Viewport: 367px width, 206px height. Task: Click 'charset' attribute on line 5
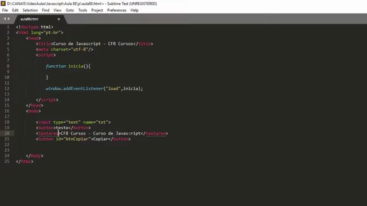pos(60,49)
